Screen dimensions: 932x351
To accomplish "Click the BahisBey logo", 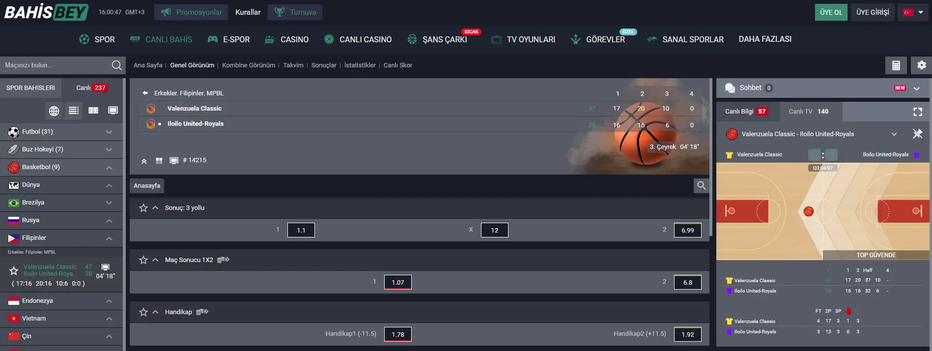I will point(46,12).
